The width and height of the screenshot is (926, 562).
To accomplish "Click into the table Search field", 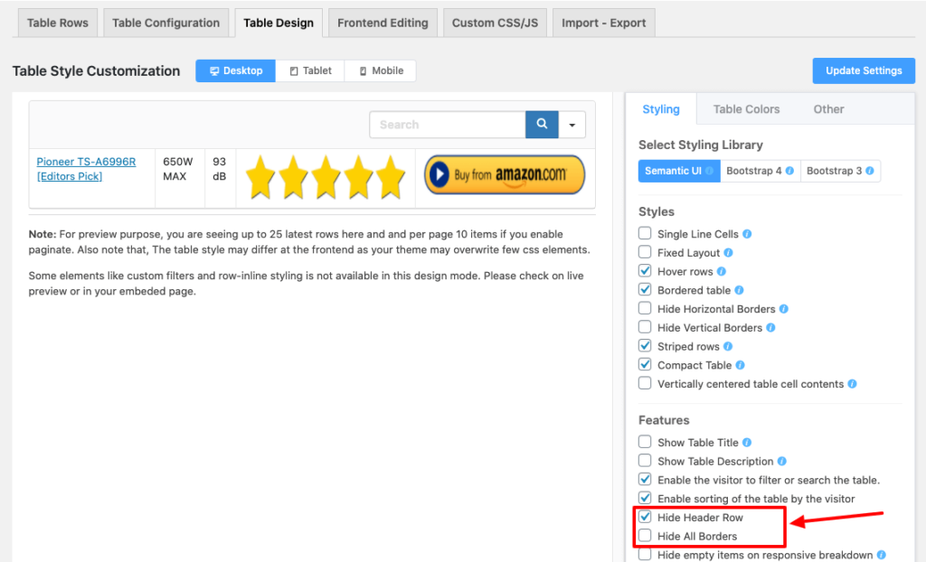I will point(447,125).
